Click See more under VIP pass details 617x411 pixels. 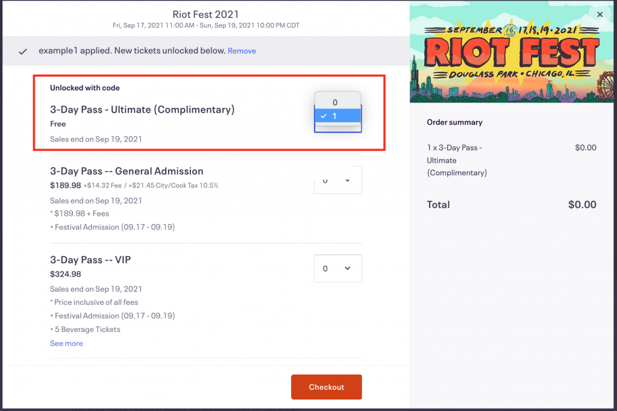(66, 344)
